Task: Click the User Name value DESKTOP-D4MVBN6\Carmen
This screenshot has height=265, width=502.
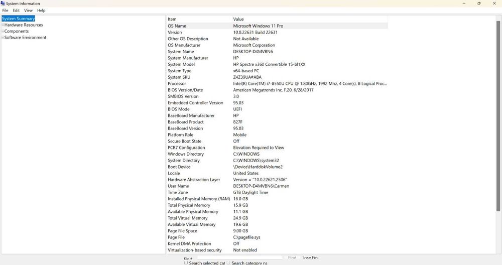Action: click(261, 186)
